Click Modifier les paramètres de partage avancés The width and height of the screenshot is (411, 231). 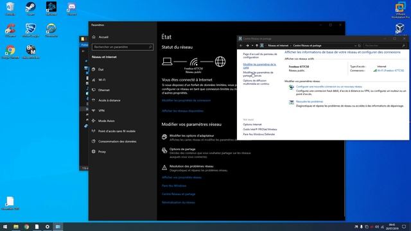tap(258, 74)
